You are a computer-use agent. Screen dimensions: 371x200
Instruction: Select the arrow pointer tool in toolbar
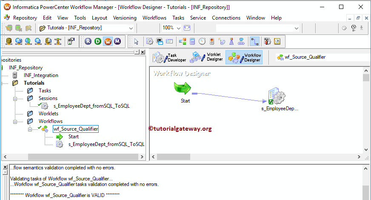click(136, 42)
